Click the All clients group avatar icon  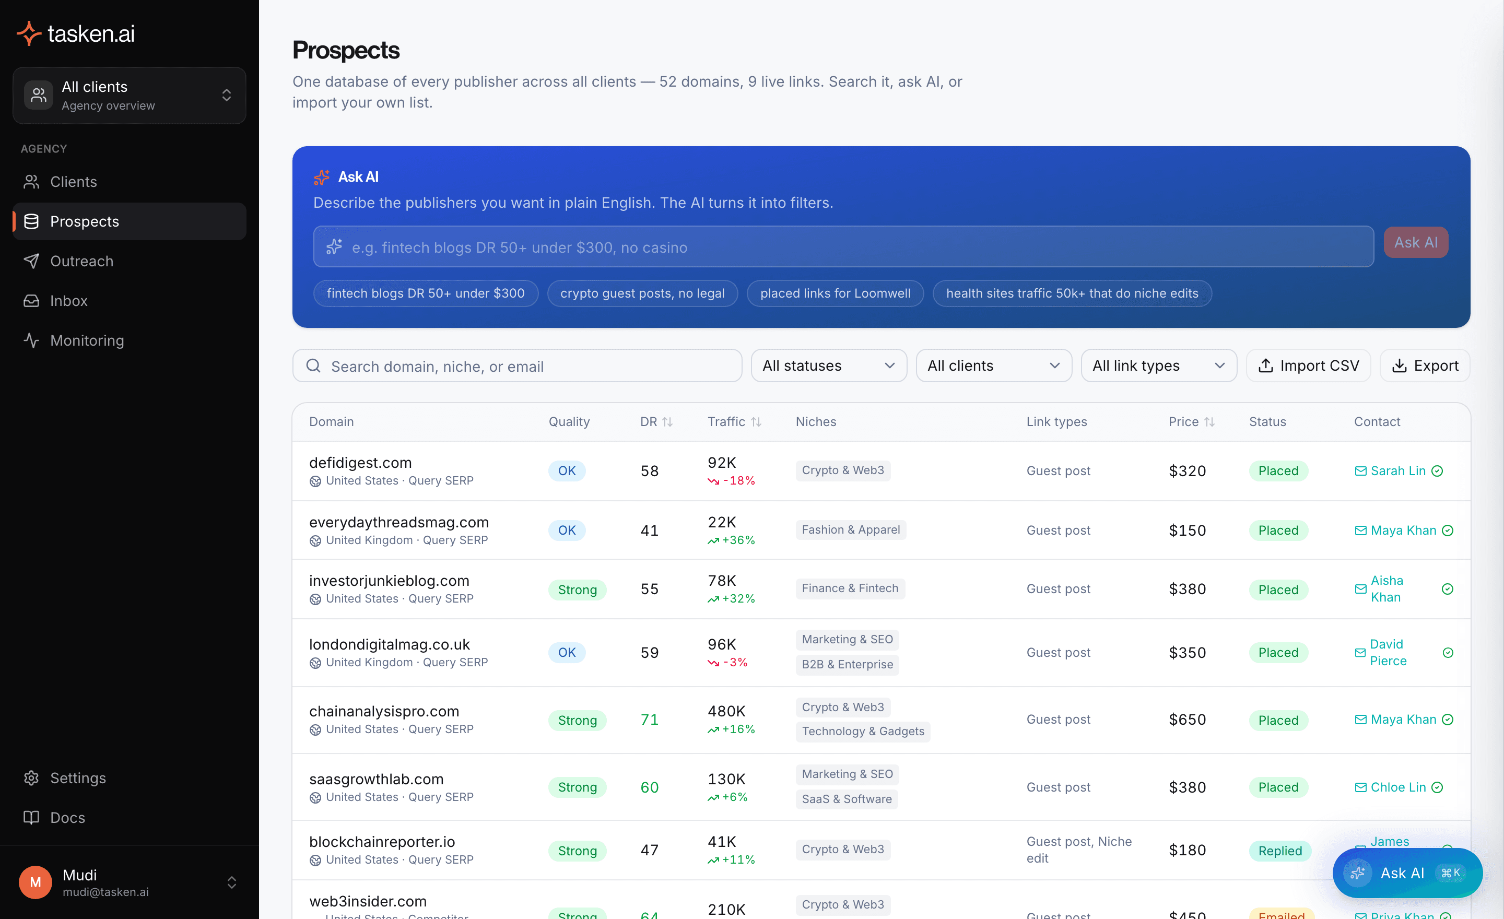coord(39,95)
